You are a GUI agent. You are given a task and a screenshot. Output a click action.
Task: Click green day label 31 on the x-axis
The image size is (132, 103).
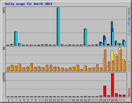(x=124, y=100)
